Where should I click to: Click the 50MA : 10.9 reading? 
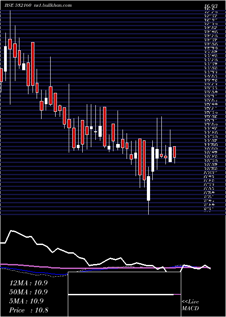click(x=28, y=292)
